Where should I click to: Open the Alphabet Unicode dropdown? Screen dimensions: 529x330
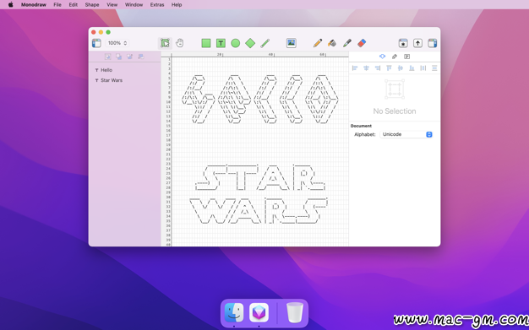click(406, 134)
